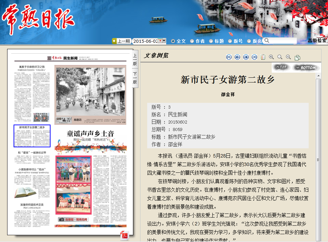This screenshot has height=242, width=328.
Task: Click the 上一期 previous issue button
Action: click(123, 41)
